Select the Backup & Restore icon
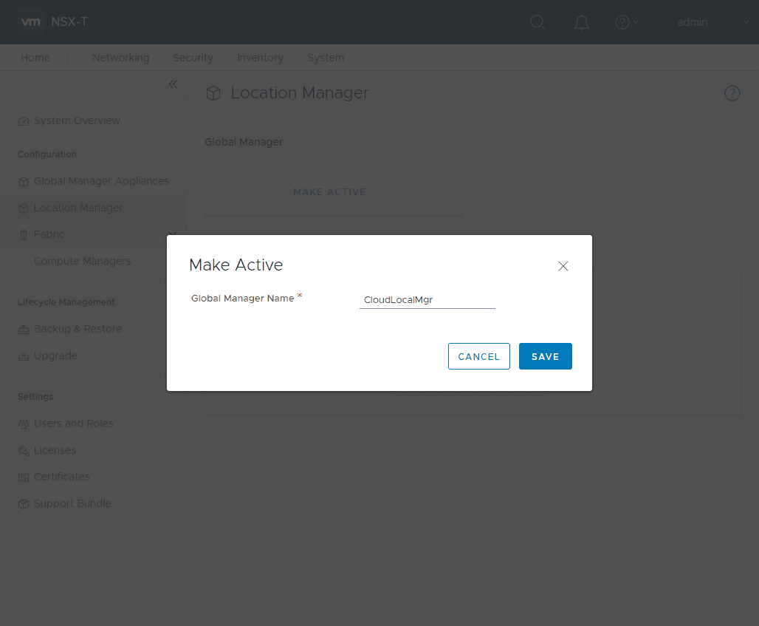The image size is (759, 626). 22,329
